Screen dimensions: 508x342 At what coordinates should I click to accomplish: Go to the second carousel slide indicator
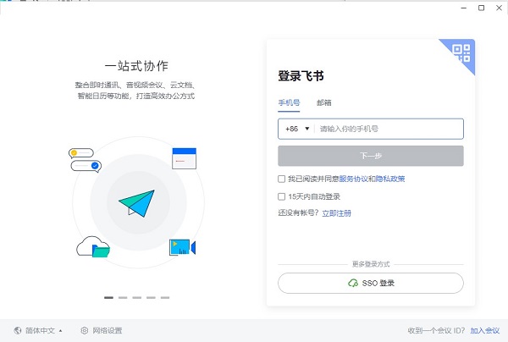tap(123, 298)
